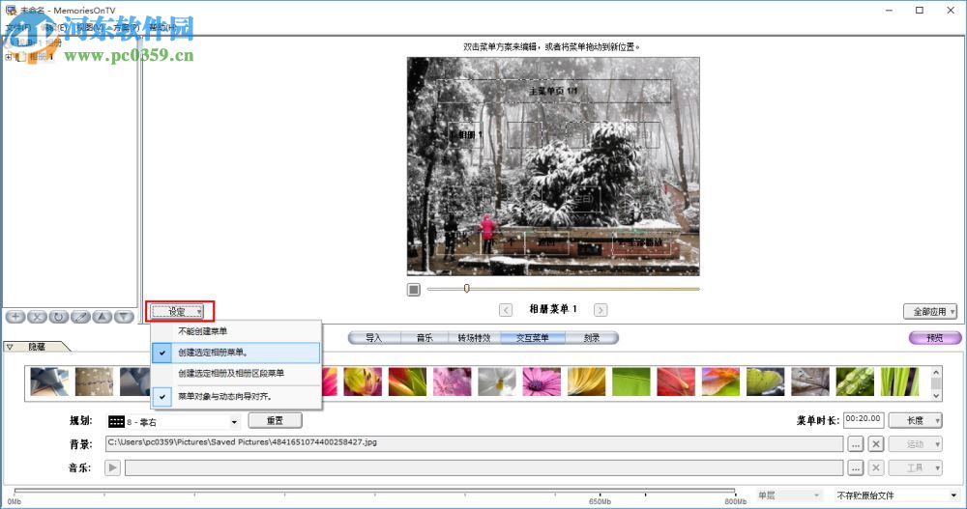Image resolution: width=967 pixels, height=509 pixels.
Task: Switch to the 转场特效 transitions tab
Action: [x=474, y=338]
